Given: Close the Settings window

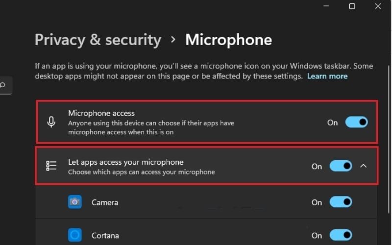Looking at the screenshot, I should point(378,6).
